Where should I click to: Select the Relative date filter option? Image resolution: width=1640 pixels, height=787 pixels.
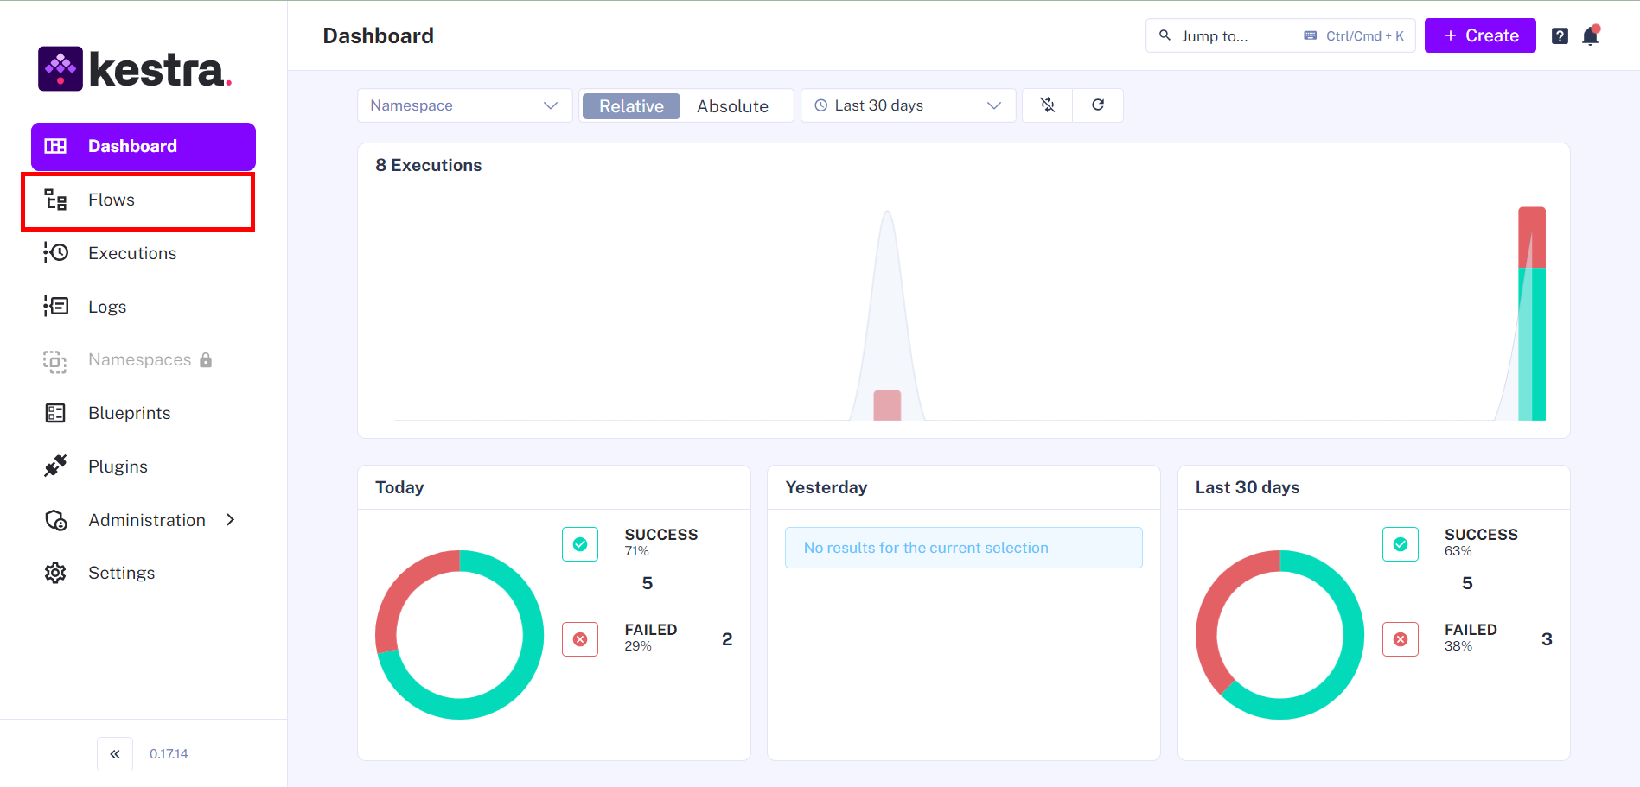coord(631,106)
